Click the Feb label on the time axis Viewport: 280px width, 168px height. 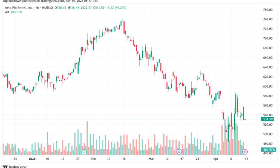tap(93, 159)
